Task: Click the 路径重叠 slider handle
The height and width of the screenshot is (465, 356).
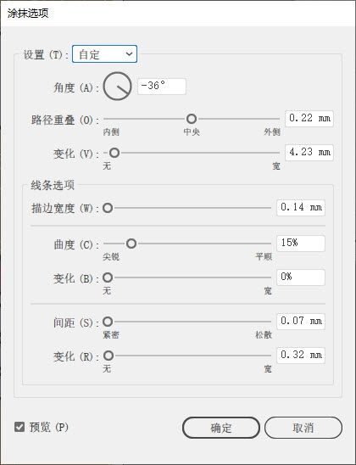Action: coord(192,119)
